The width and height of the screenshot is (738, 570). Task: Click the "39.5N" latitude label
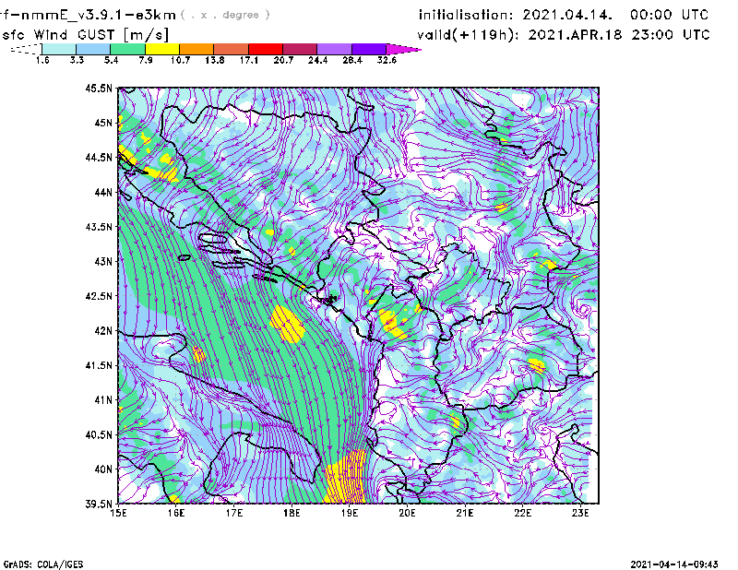pyautogui.click(x=99, y=504)
